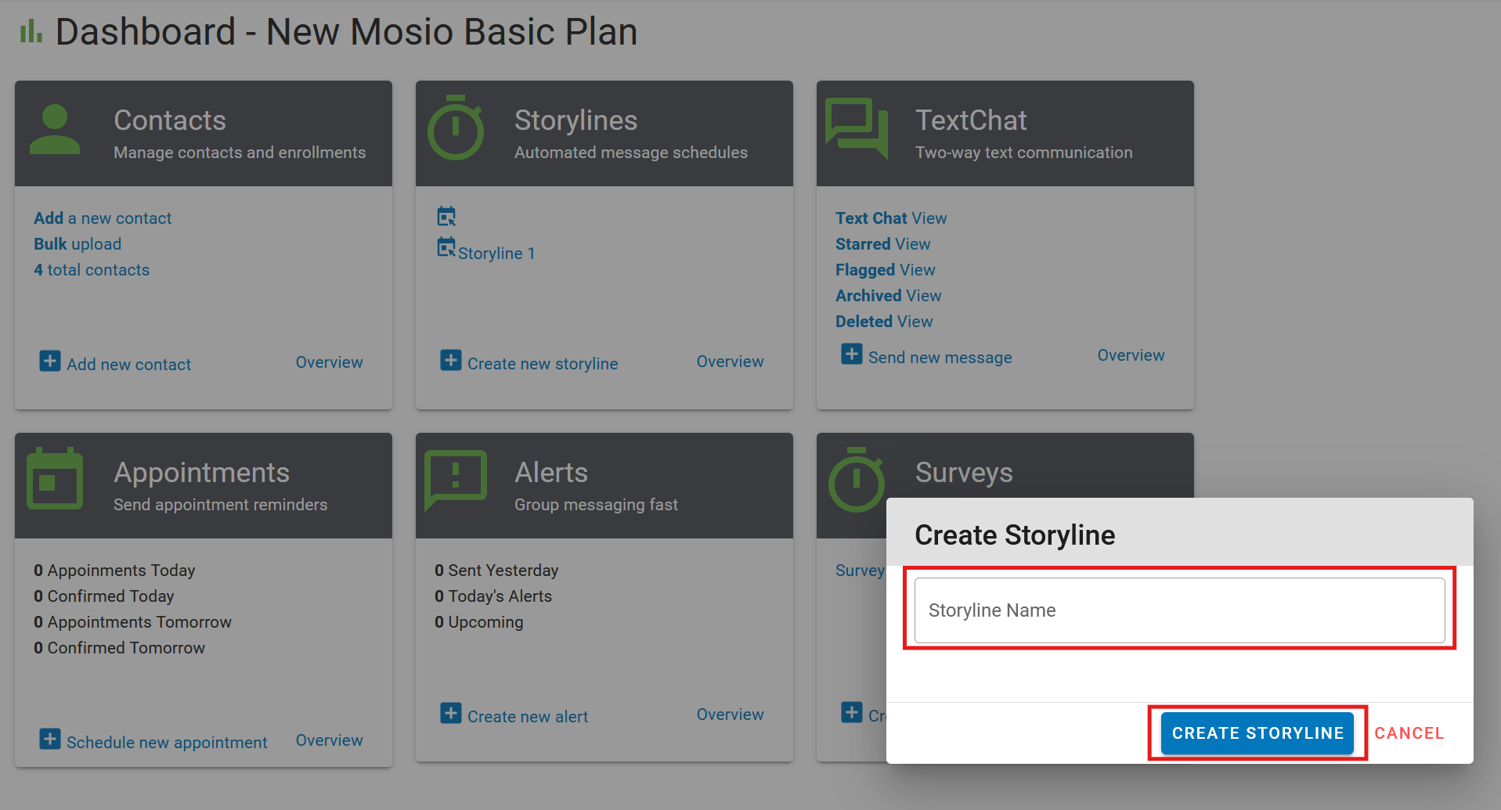Click the Appointments calendar icon

[x=55, y=478]
